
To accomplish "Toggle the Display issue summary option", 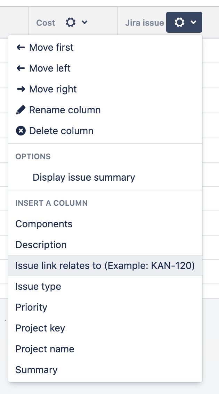I will point(84,178).
